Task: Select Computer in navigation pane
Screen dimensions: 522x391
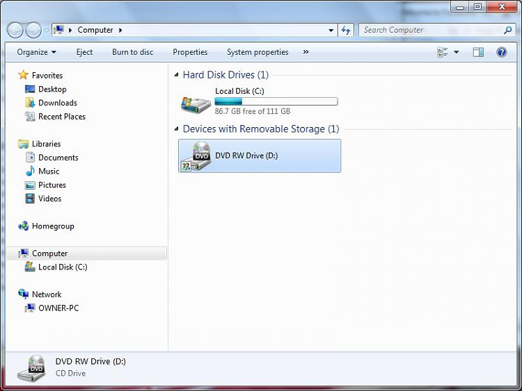Action: pyautogui.click(x=49, y=253)
